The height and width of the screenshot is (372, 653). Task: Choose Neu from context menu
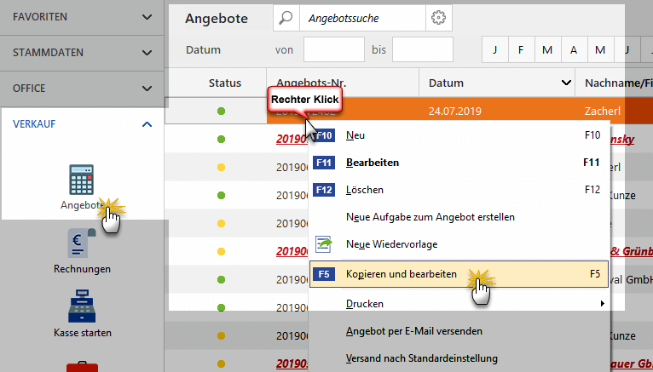459,135
